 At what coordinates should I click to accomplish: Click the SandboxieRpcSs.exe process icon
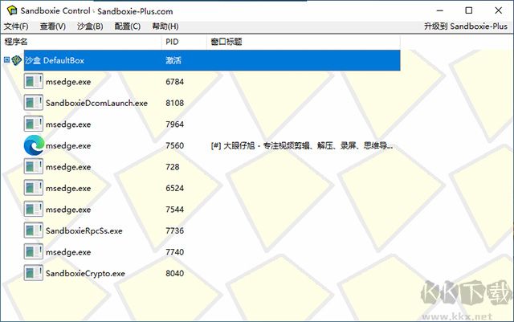pyautogui.click(x=33, y=230)
